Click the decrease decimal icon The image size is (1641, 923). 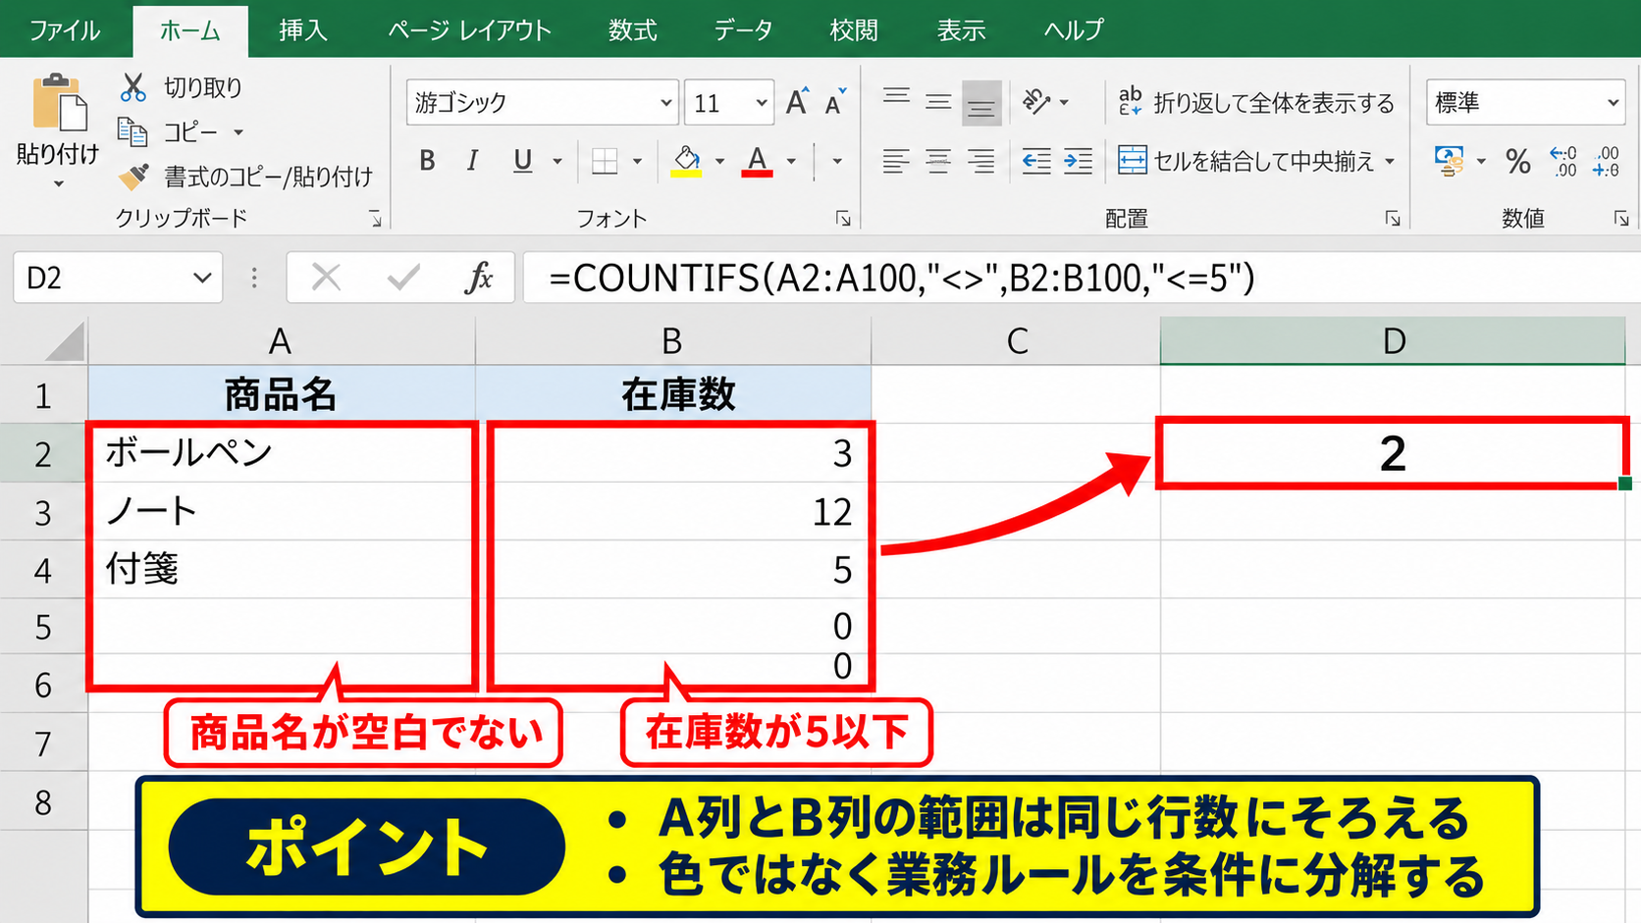[x=1607, y=161]
